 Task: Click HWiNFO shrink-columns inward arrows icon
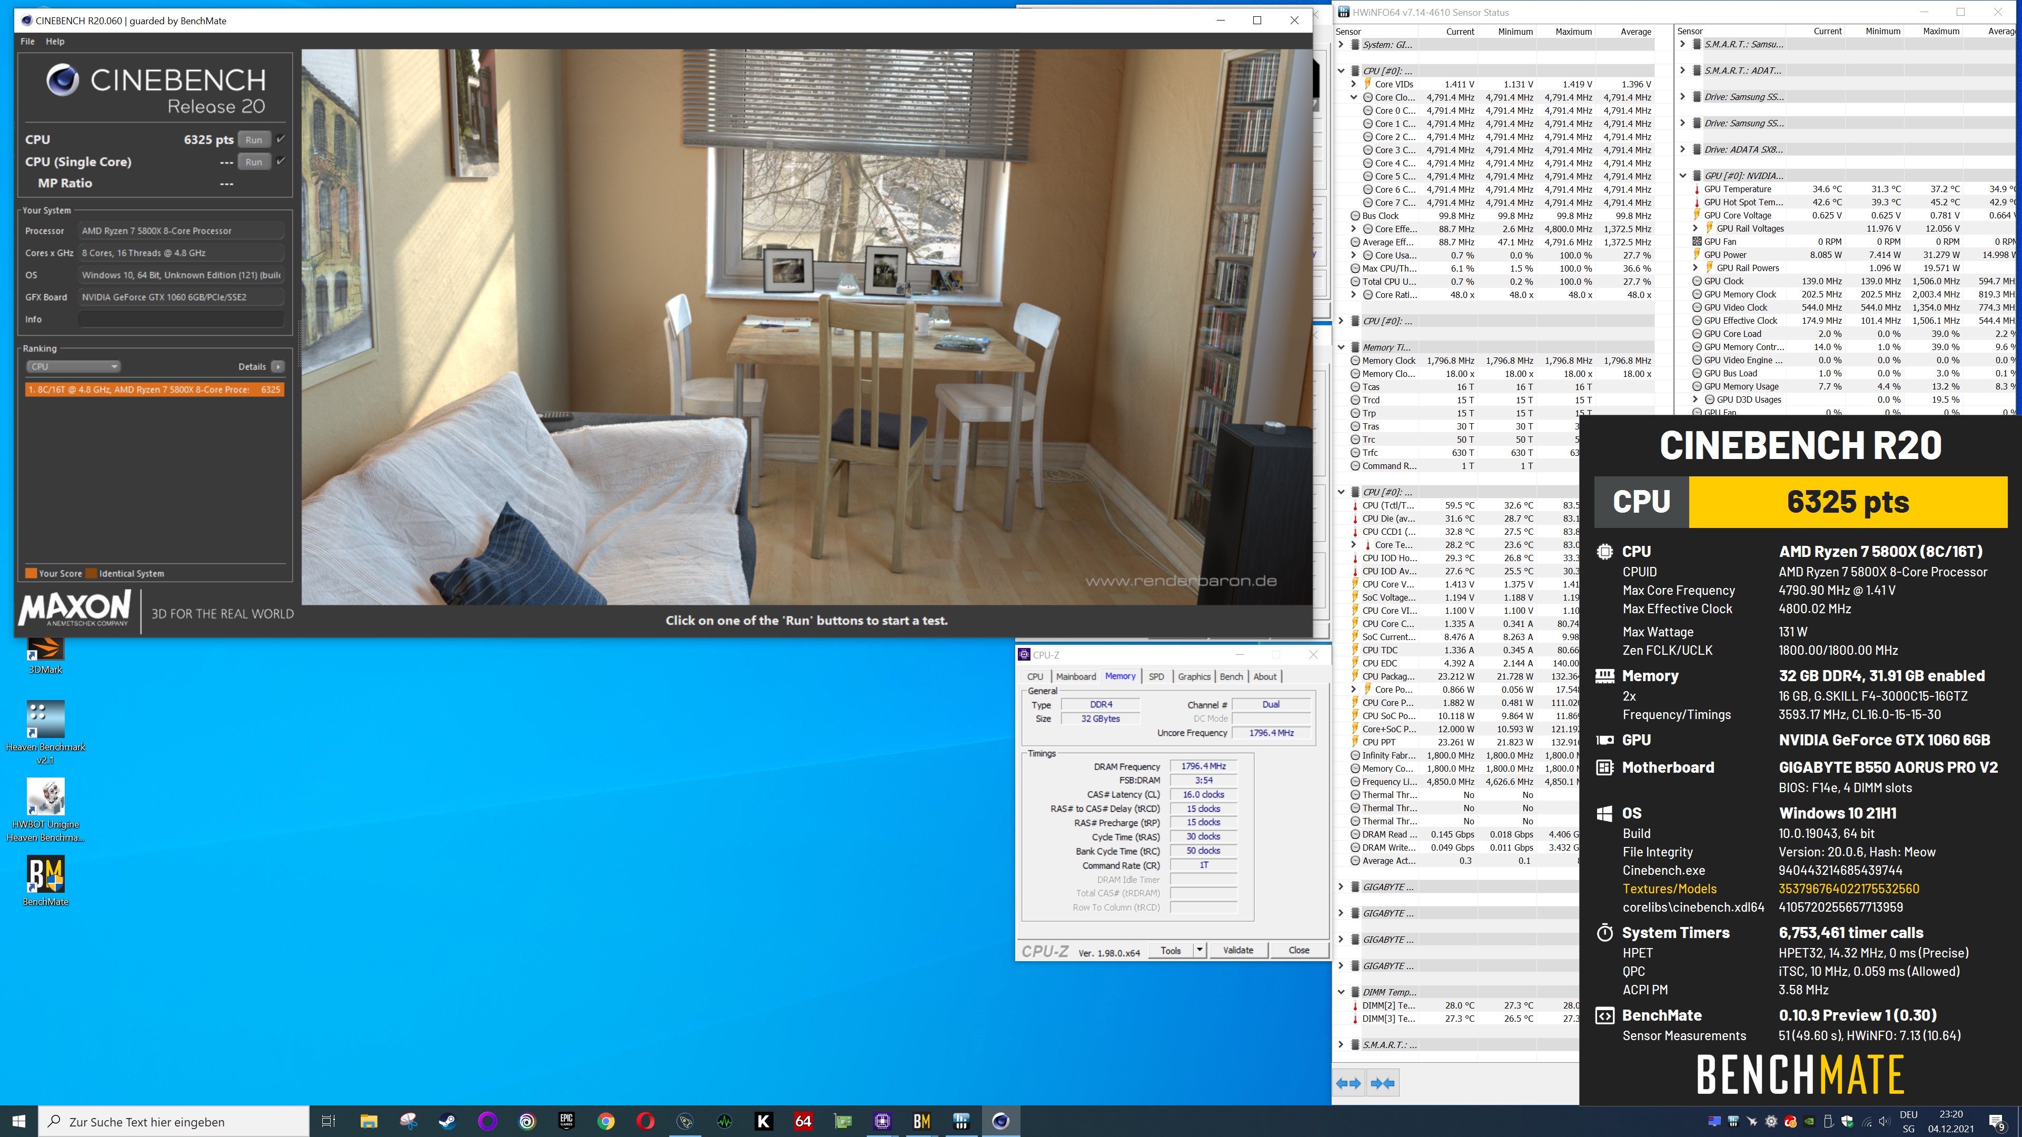[x=1382, y=1084]
